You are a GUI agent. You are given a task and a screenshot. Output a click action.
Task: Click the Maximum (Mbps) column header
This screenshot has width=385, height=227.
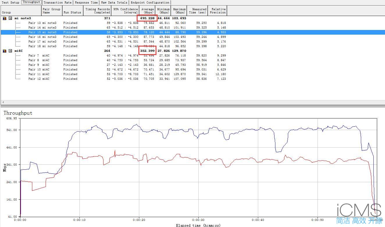[179, 11]
